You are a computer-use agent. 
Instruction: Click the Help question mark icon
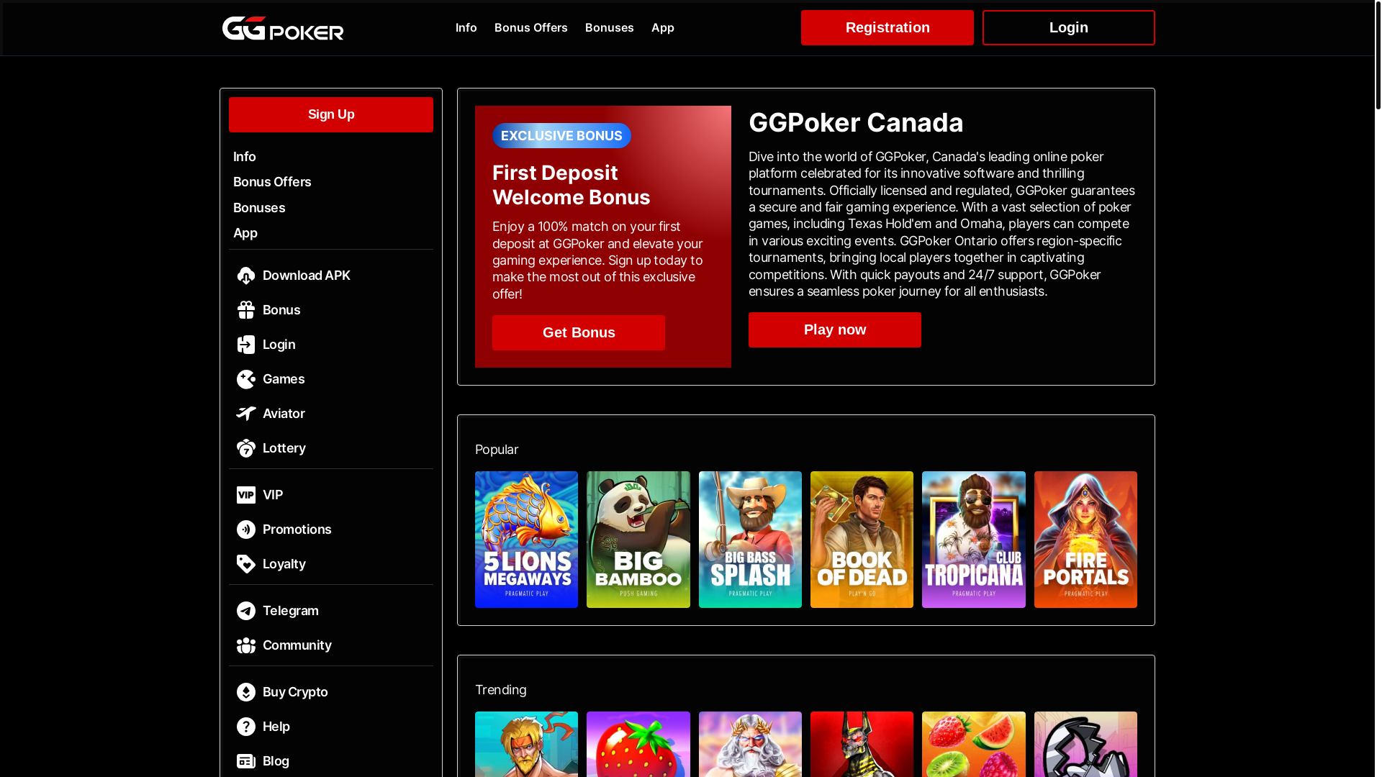pos(246,727)
